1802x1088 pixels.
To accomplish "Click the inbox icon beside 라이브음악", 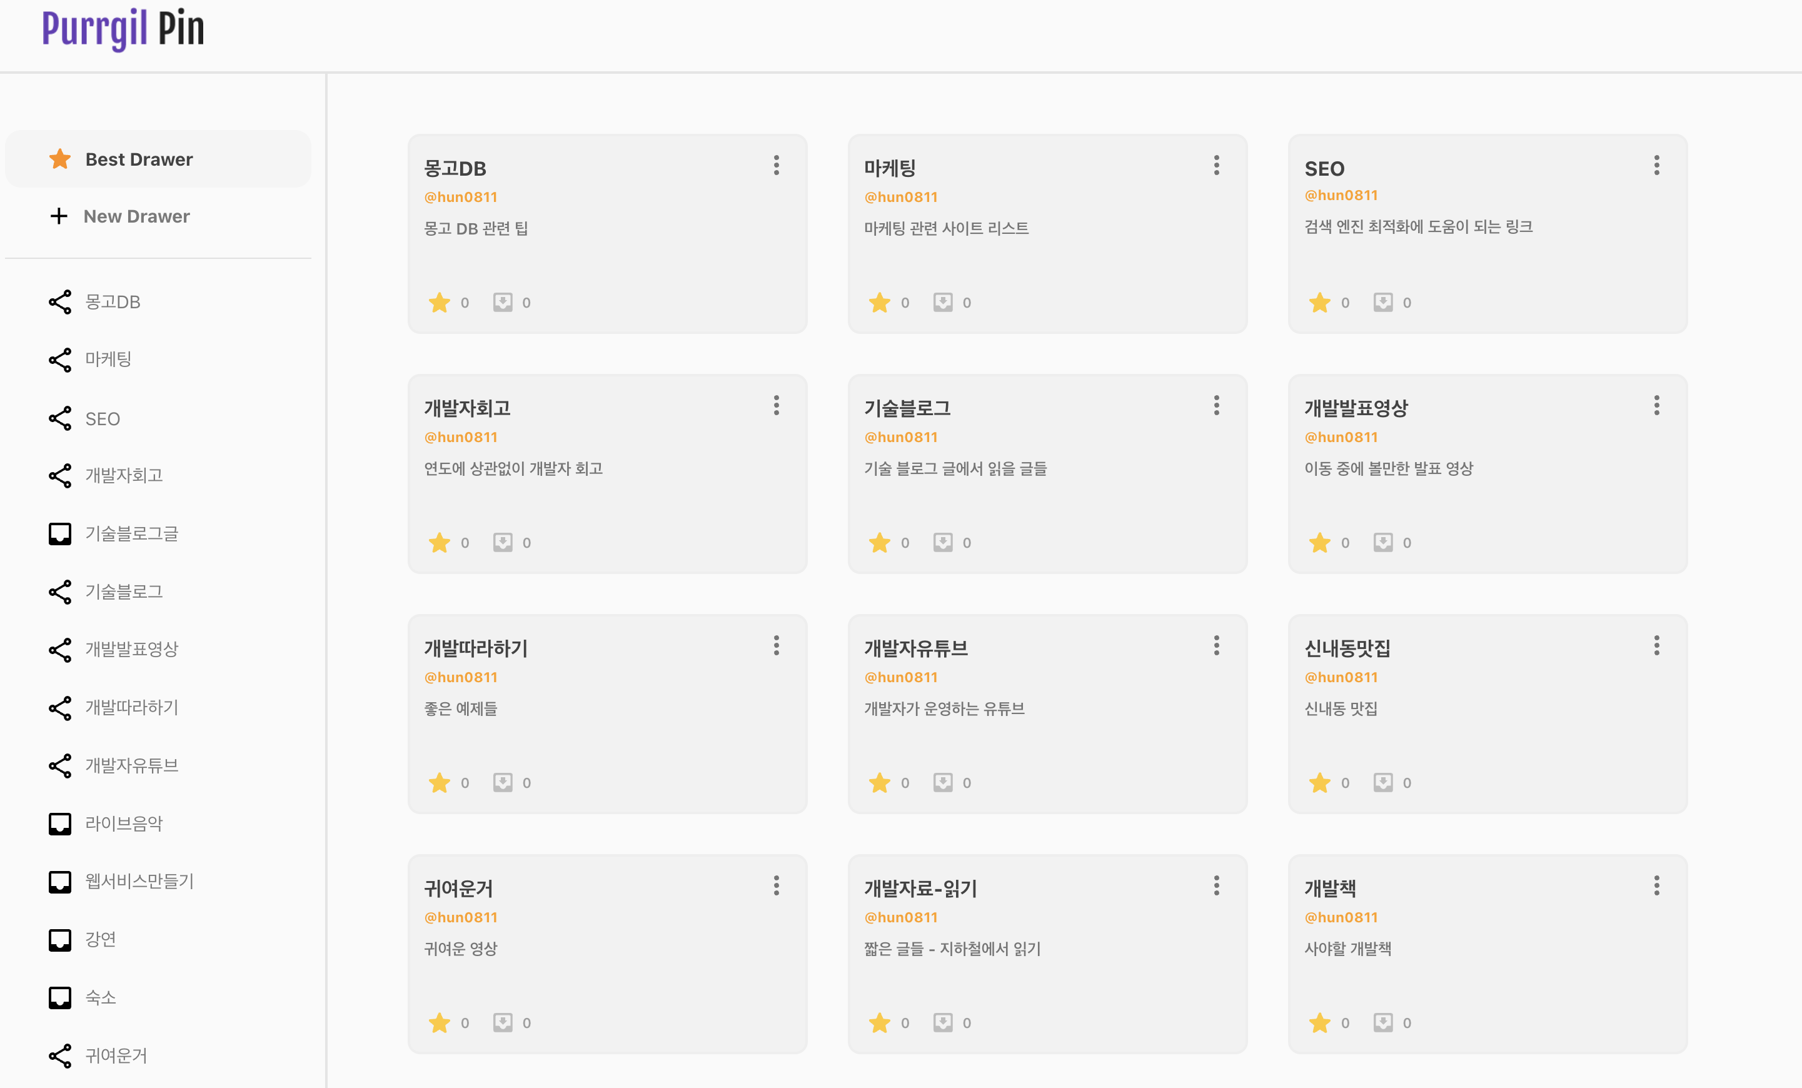I will pyautogui.click(x=60, y=824).
